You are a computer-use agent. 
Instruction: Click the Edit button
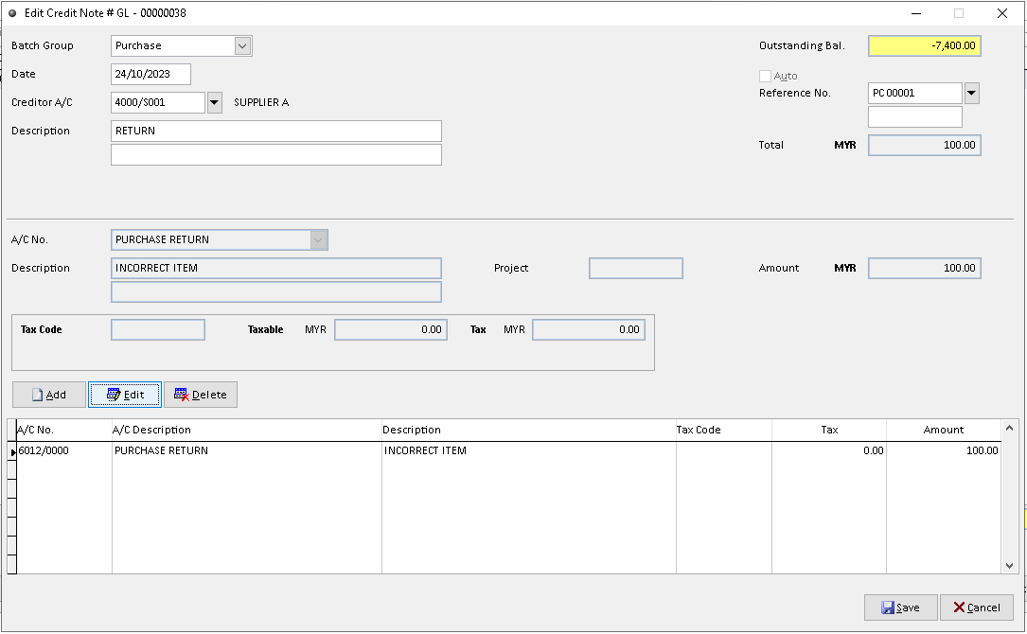[x=124, y=395]
